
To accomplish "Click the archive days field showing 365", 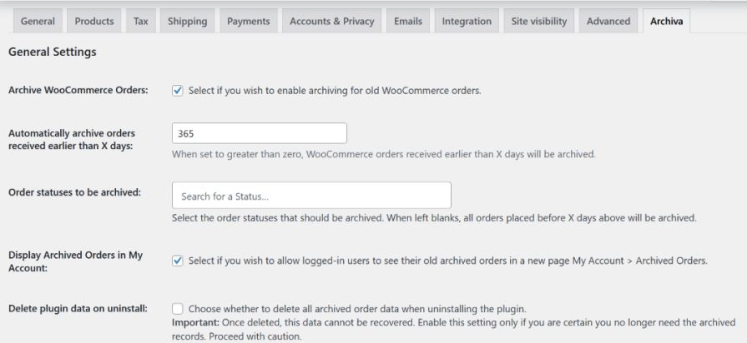I will click(x=259, y=133).
